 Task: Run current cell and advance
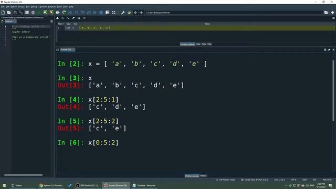click(51, 13)
